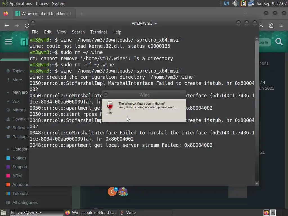
Task: Open the terminal Edit menu
Action: tap(48, 32)
